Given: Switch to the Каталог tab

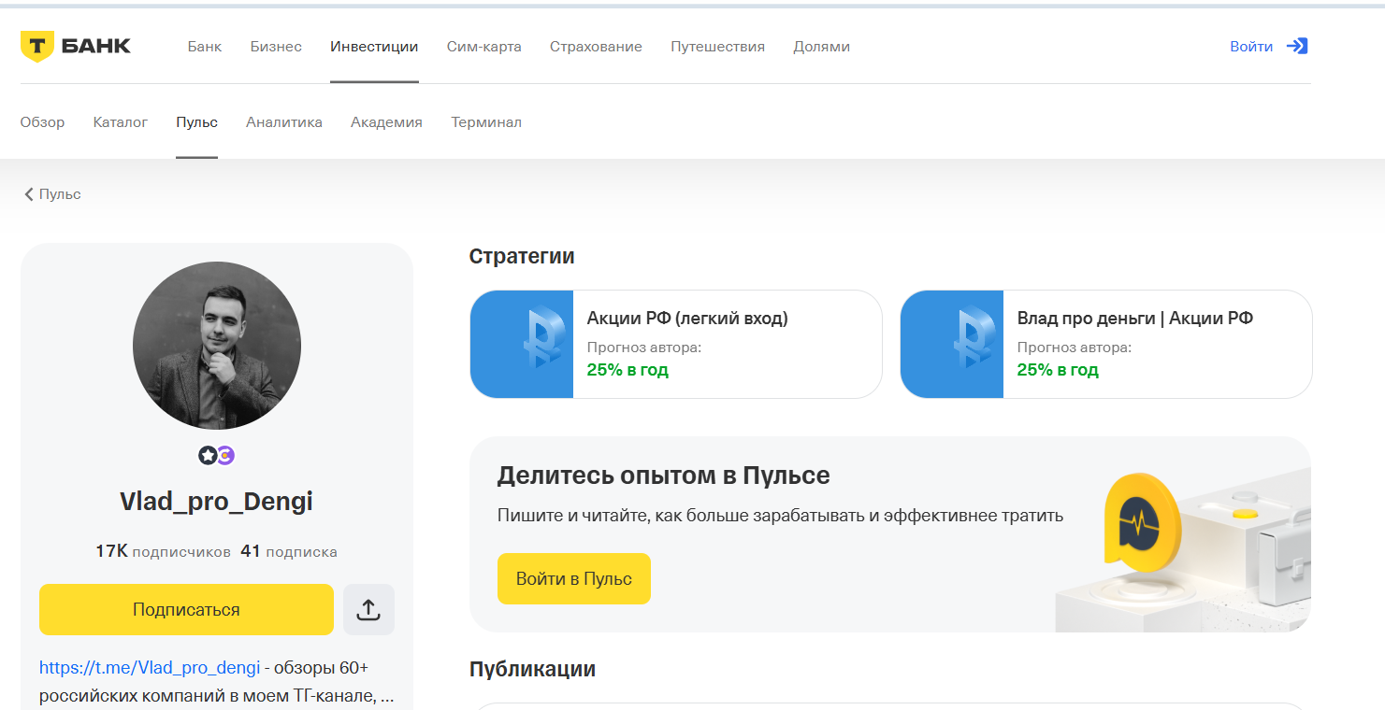Looking at the screenshot, I should click(x=121, y=122).
